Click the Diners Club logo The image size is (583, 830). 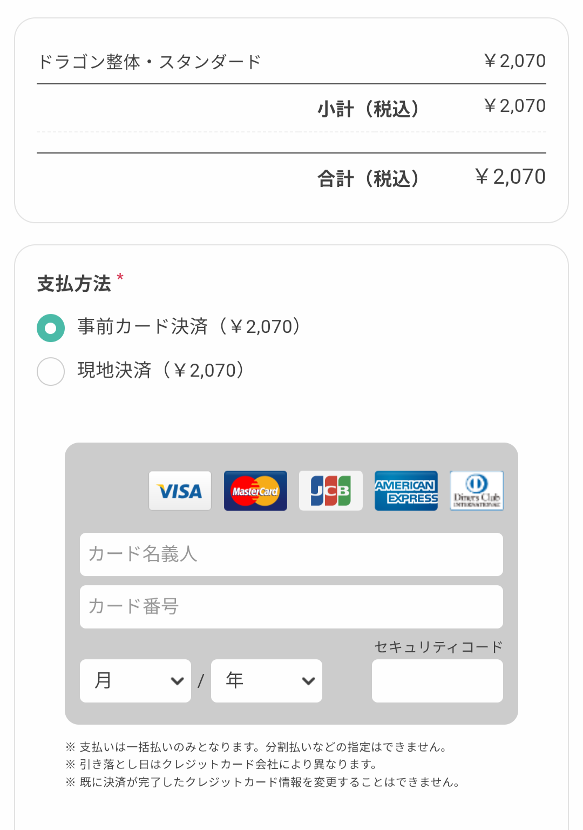(x=477, y=491)
